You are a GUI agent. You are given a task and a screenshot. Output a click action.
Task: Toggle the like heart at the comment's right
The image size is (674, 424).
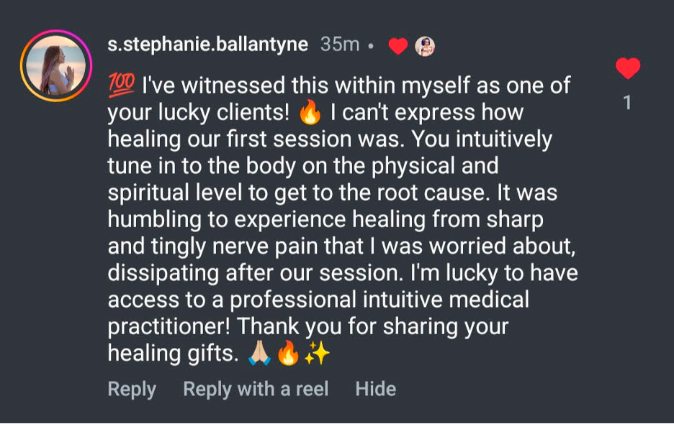[628, 69]
